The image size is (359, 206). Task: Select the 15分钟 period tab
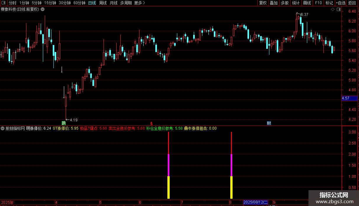50,3
